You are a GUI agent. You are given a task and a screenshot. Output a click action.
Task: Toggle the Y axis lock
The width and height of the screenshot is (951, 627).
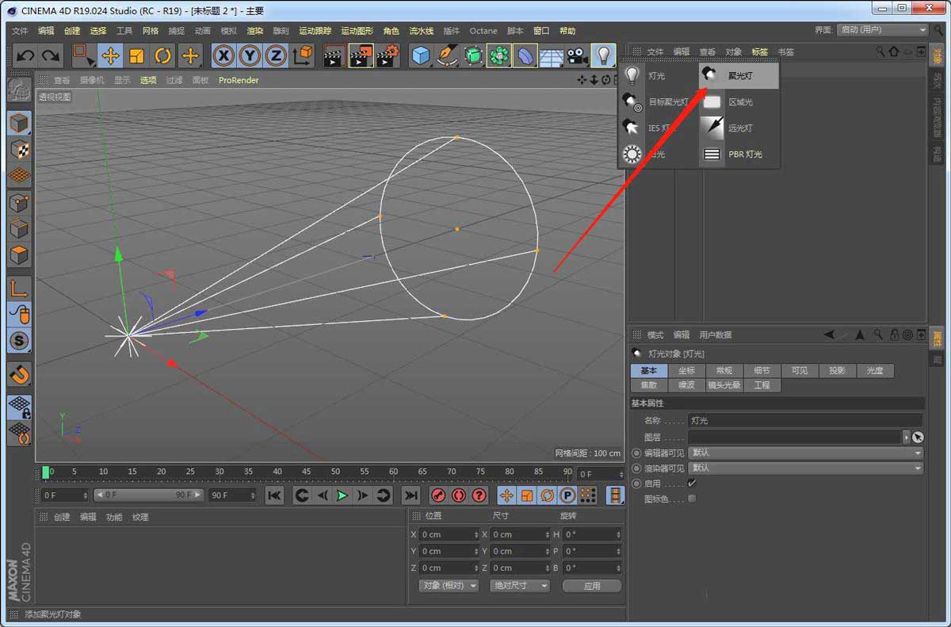tap(250, 55)
